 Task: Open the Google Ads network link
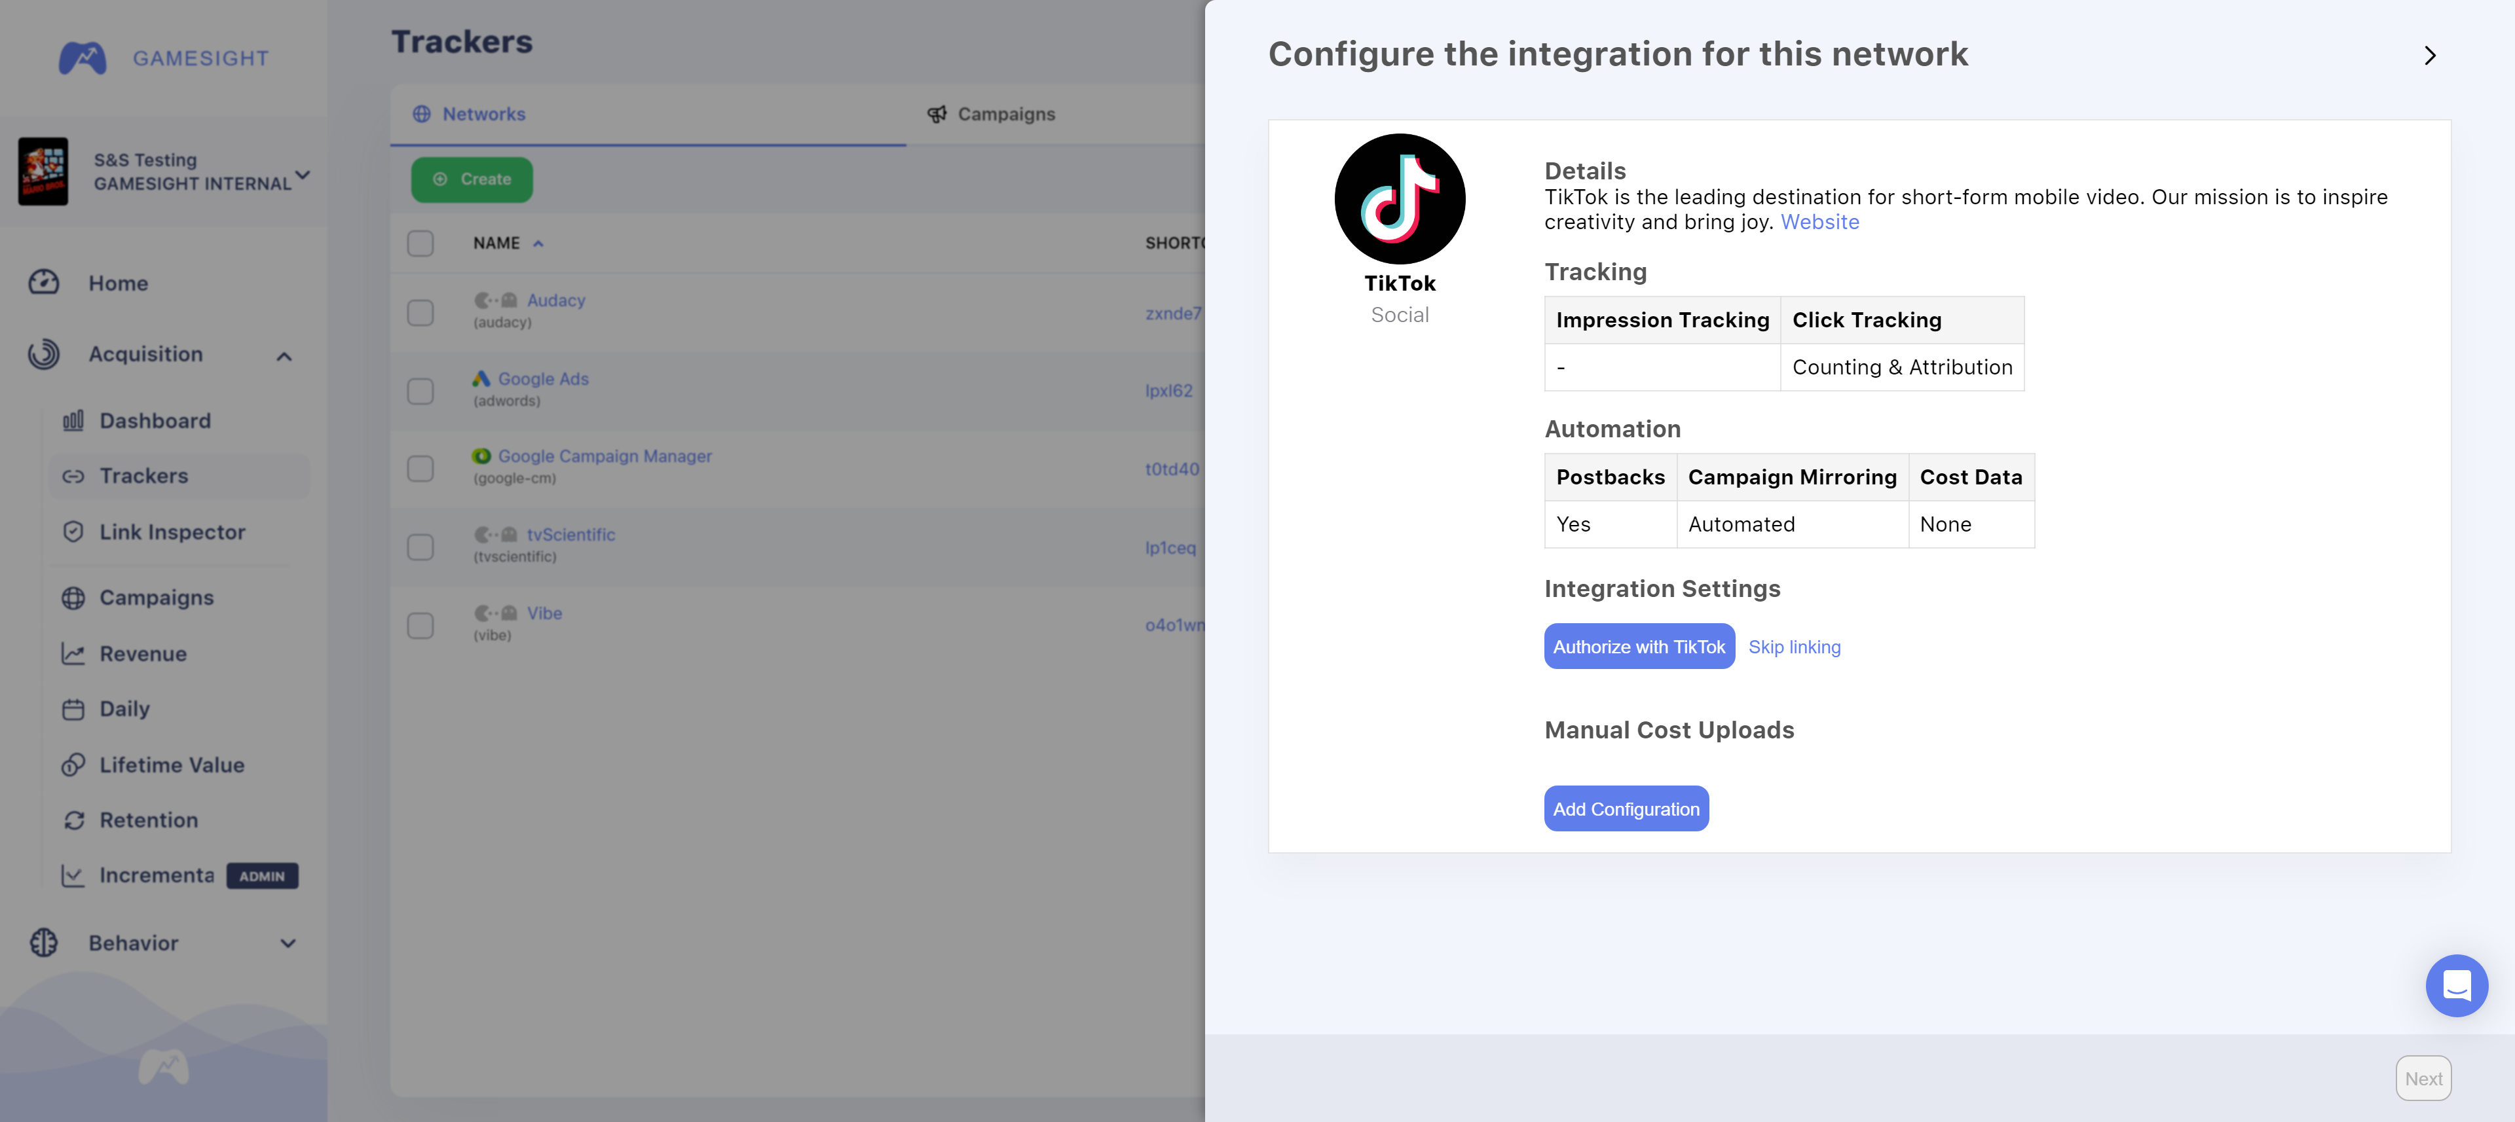[x=543, y=378]
